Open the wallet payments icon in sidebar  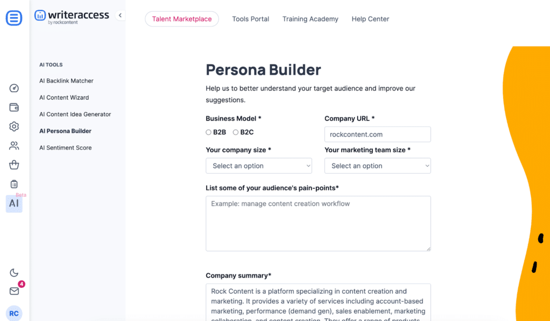(x=14, y=107)
